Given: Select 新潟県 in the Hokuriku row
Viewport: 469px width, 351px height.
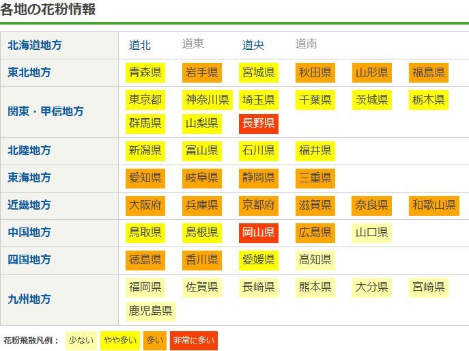Looking at the screenshot, I should pyautogui.click(x=145, y=150).
